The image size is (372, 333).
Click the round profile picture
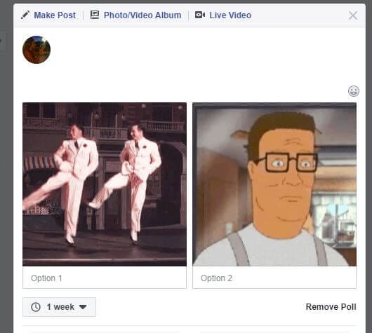click(x=36, y=50)
